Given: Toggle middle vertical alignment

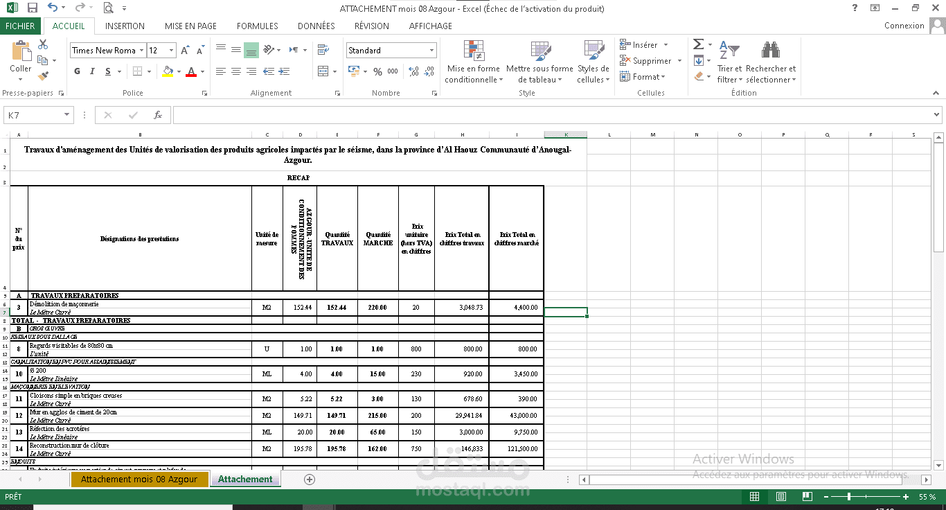Looking at the screenshot, I should pyautogui.click(x=236, y=51).
